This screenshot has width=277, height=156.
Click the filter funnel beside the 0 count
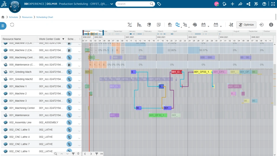[73, 154]
